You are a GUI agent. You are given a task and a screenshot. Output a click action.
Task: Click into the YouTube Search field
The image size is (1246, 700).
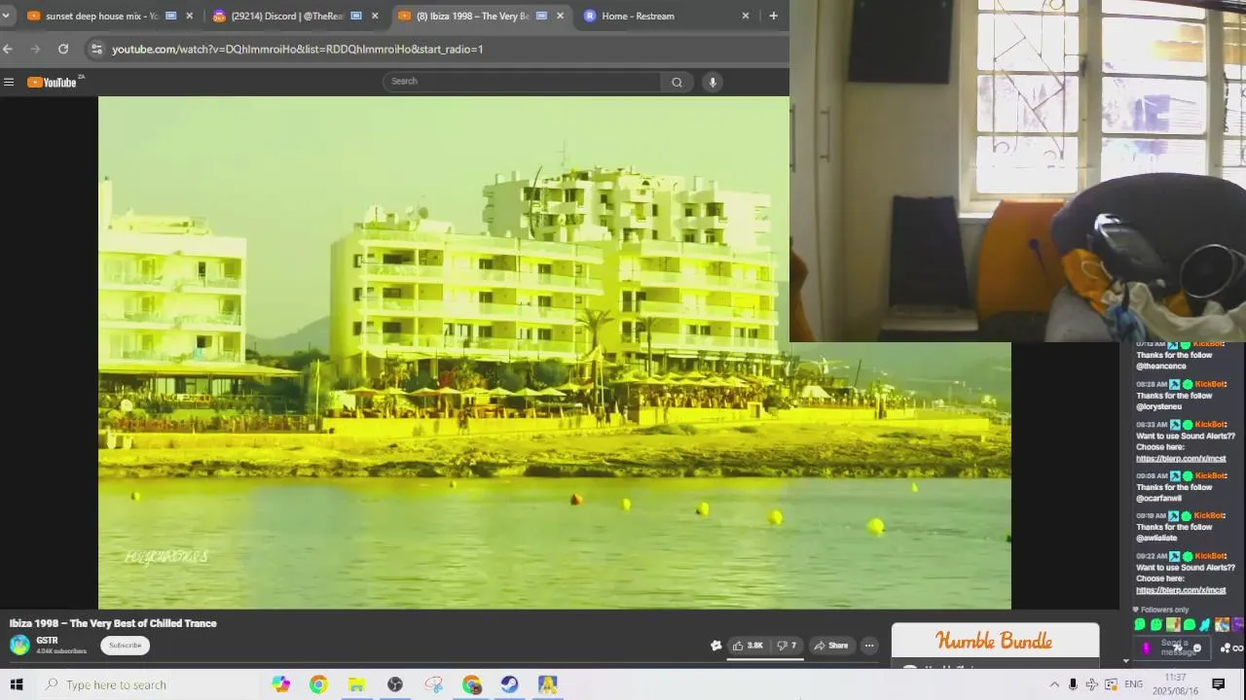[523, 82]
